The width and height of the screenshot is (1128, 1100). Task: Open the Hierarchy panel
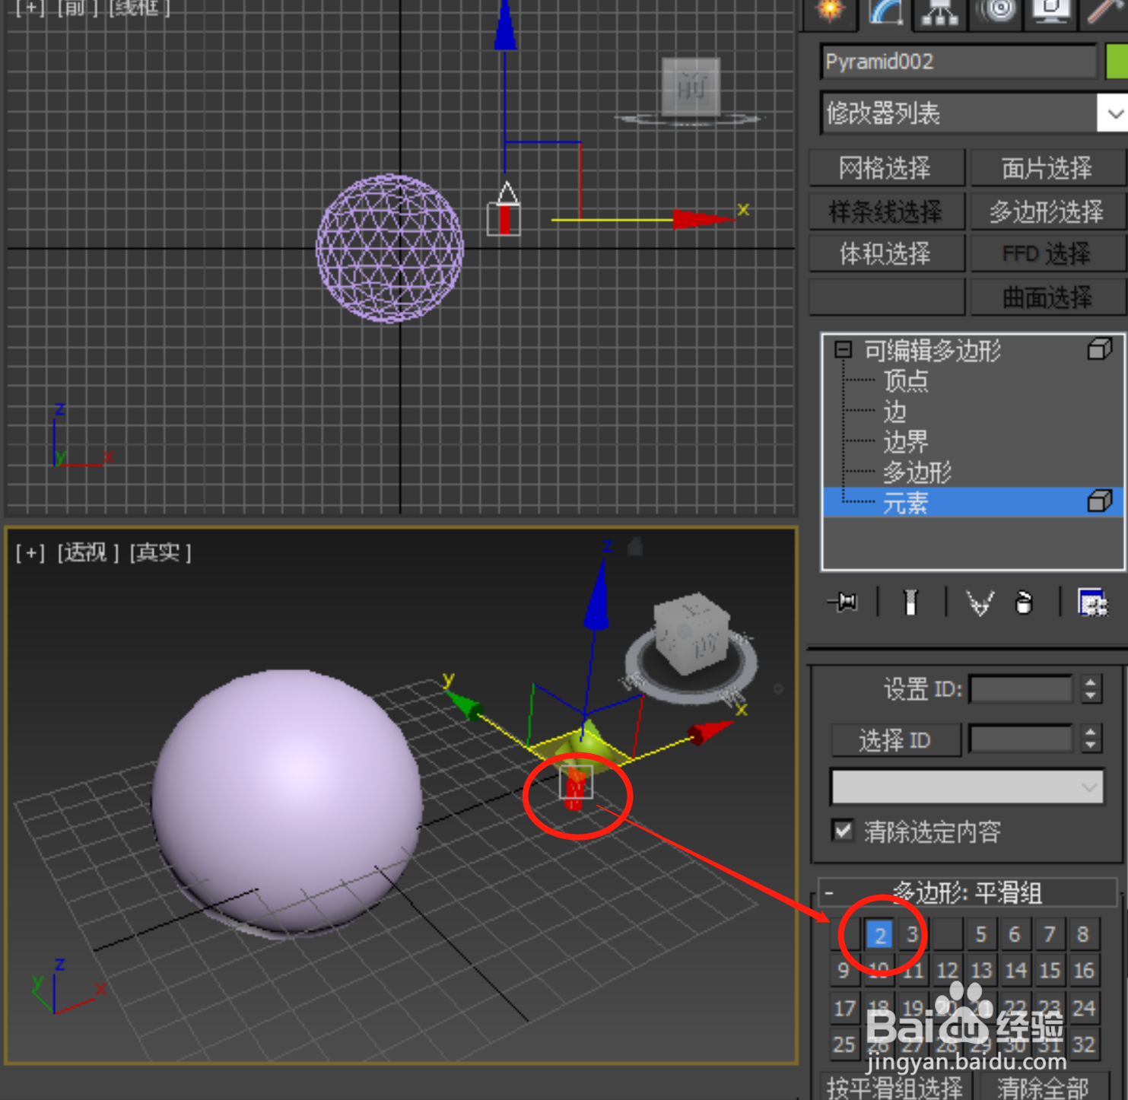[x=938, y=11]
